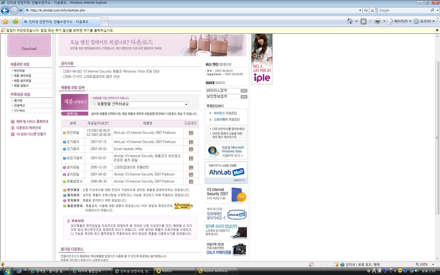Viewport: 440px width, 275px height.
Task: Open the 엔진파일 sidebar link
Action: (x=19, y=71)
